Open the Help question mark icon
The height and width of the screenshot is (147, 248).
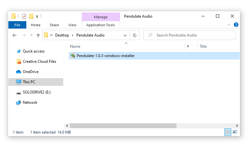point(236,25)
